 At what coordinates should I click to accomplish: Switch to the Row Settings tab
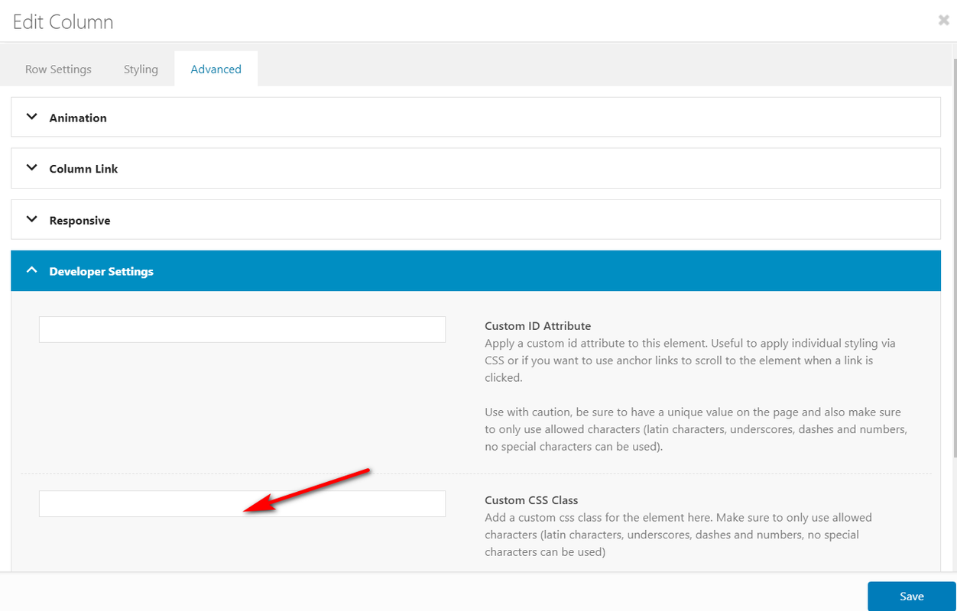tap(58, 69)
